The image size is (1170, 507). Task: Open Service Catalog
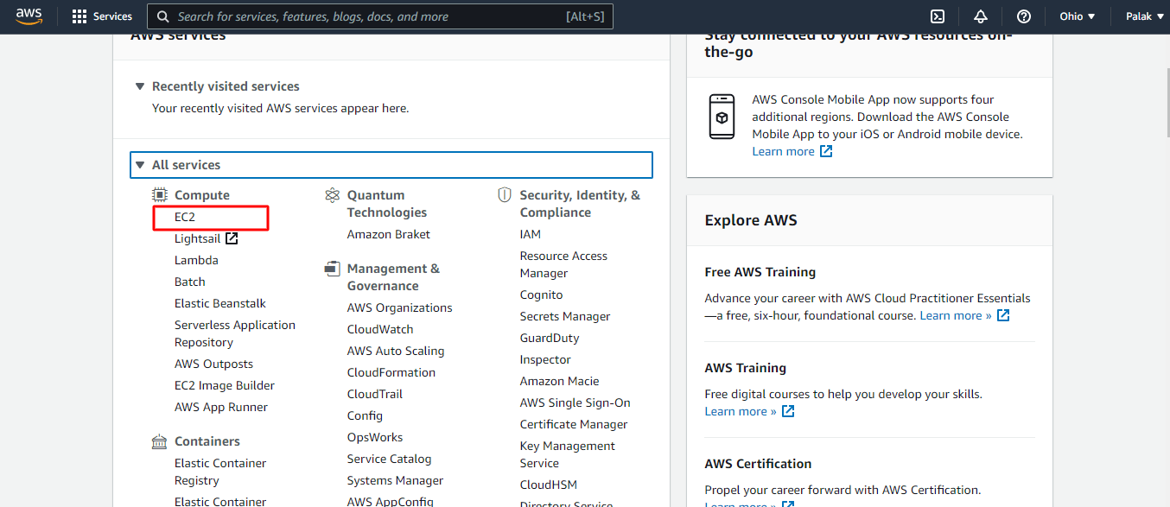[x=390, y=459]
